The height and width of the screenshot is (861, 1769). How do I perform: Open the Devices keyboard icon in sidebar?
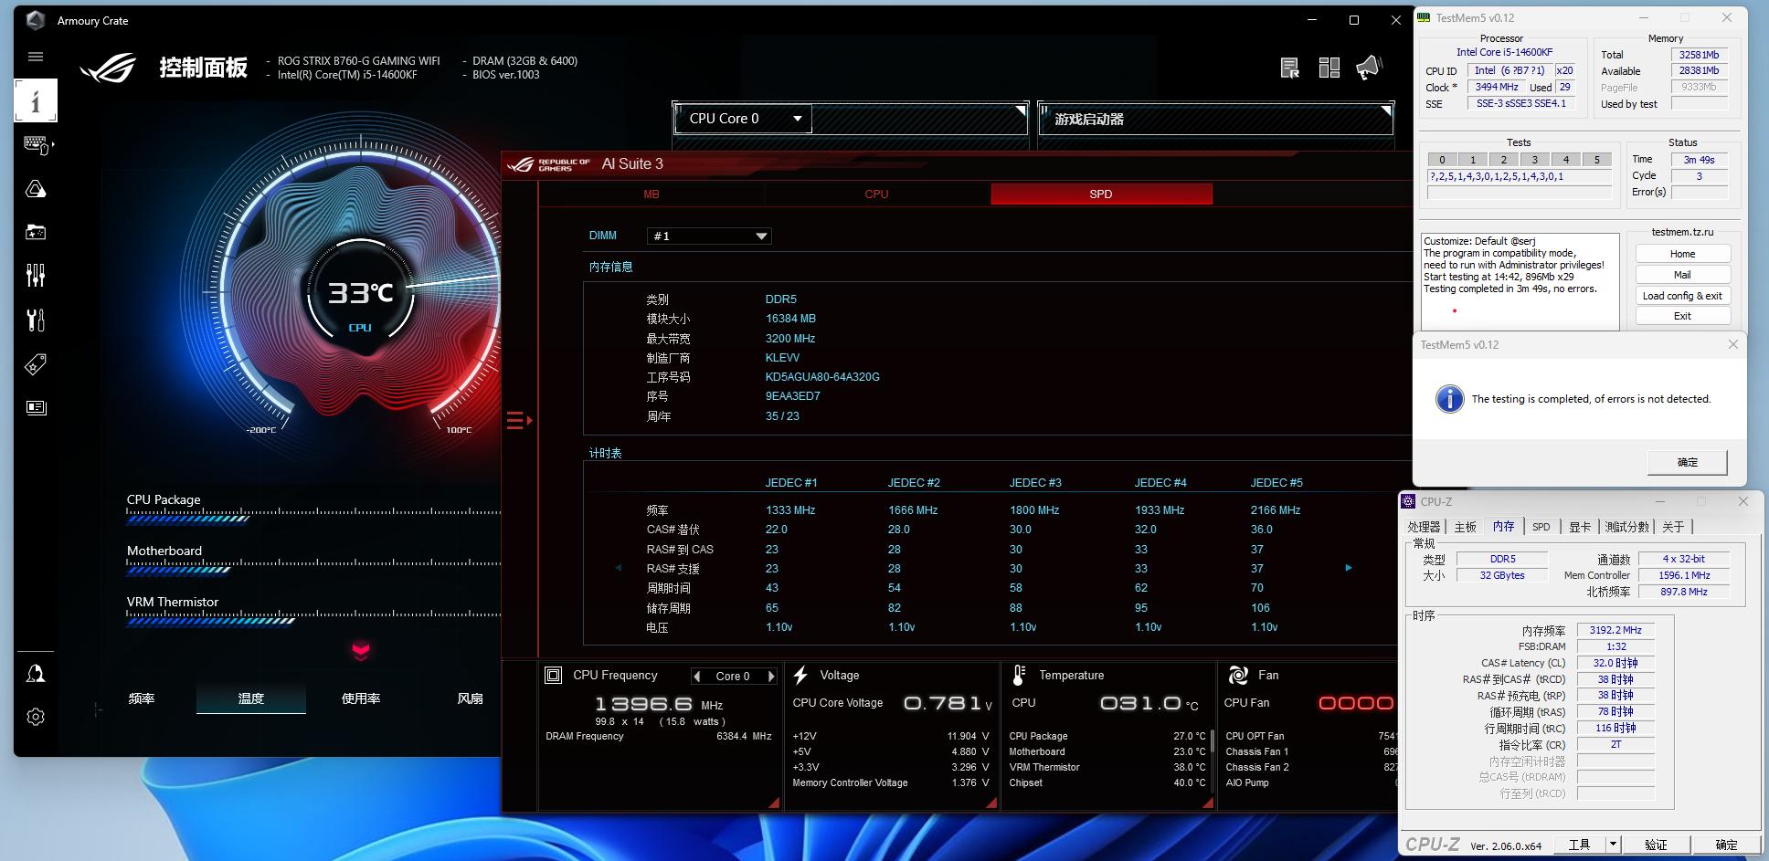click(x=37, y=144)
